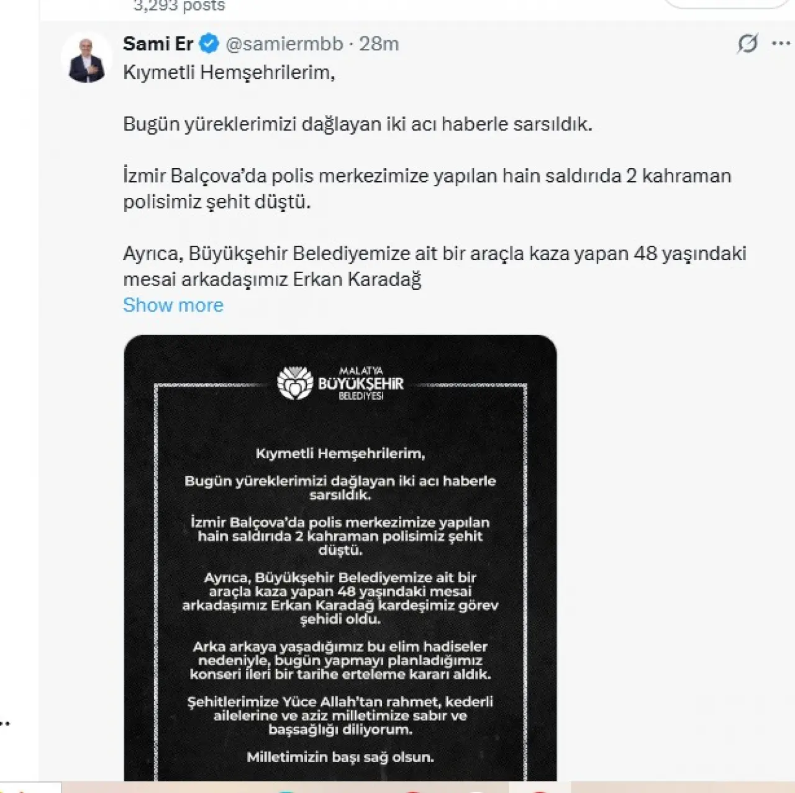Click the taskbar strip below the image
The image size is (795, 793).
pyautogui.click(x=397, y=787)
